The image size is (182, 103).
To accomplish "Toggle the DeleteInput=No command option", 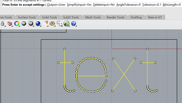I will (x=104, y=5).
